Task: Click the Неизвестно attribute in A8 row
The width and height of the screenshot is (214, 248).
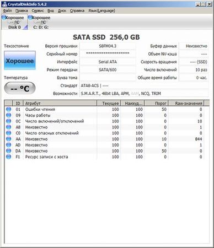Action: pyautogui.click(x=36, y=127)
